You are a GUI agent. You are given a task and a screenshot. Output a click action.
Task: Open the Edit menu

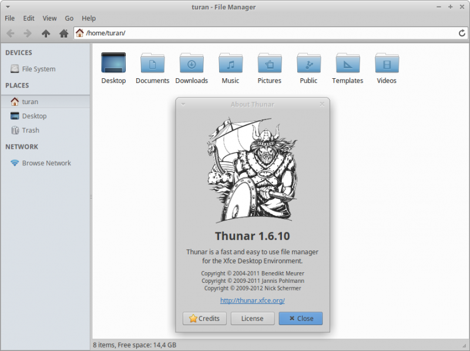[x=29, y=18]
